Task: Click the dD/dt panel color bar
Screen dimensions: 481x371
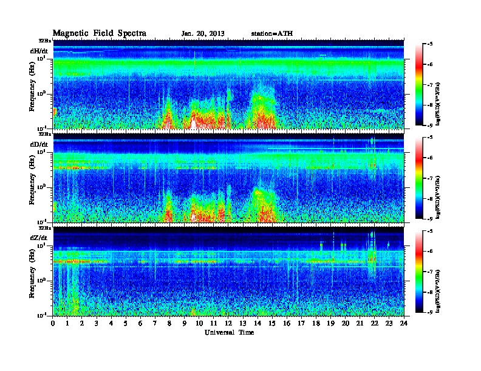Action: 419,178
